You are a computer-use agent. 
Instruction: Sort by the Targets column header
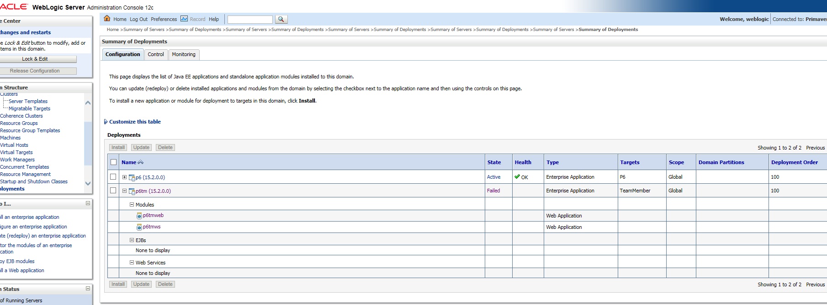630,162
